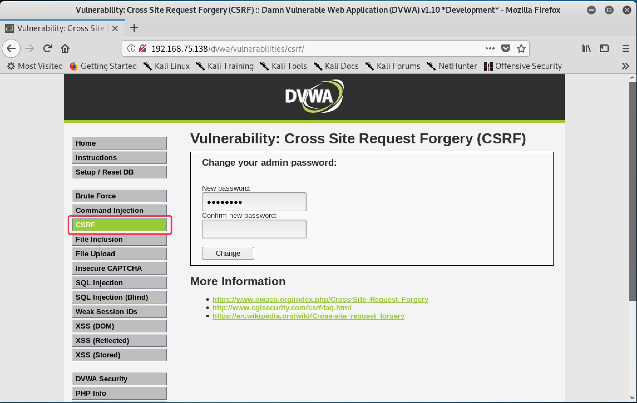Click the scrollbar up arrow
Screen dimensions: 637x403
633,78
